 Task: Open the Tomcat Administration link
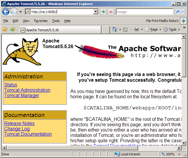pos(27,90)
